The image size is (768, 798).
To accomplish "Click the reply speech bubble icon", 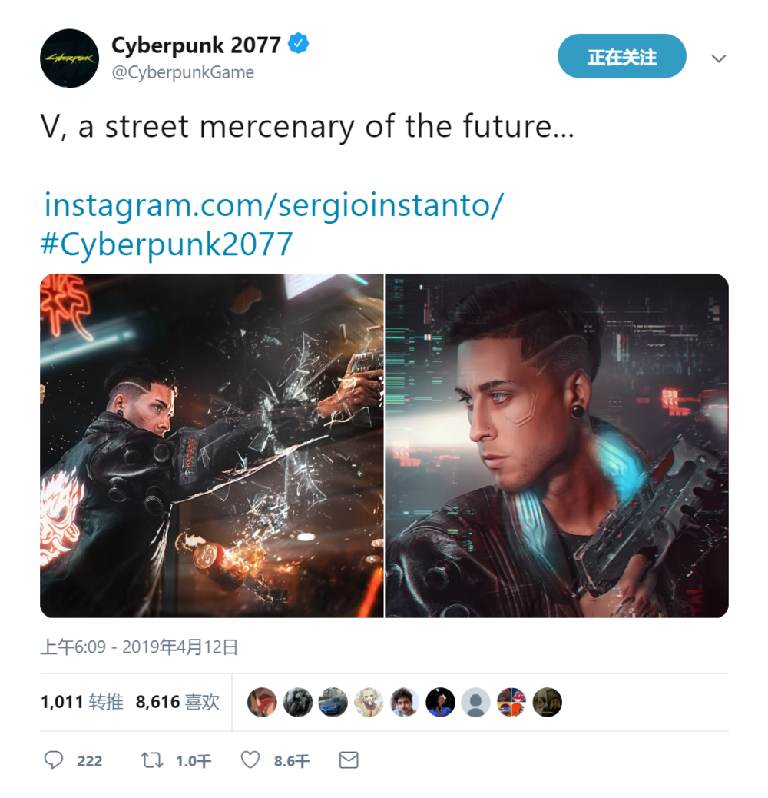I will [x=53, y=760].
